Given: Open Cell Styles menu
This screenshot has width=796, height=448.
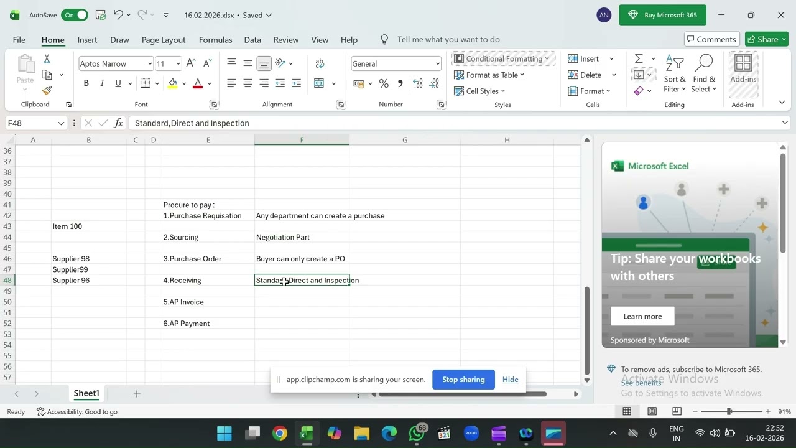Looking at the screenshot, I should tap(479, 91).
